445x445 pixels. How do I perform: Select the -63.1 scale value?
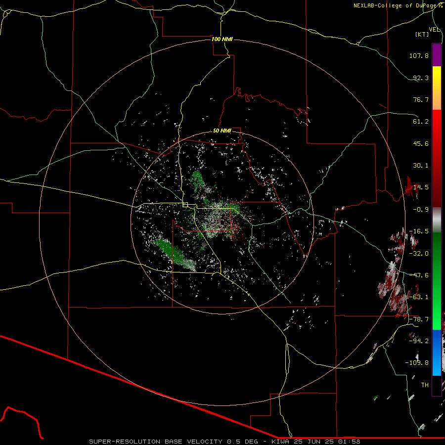[419, 297]
